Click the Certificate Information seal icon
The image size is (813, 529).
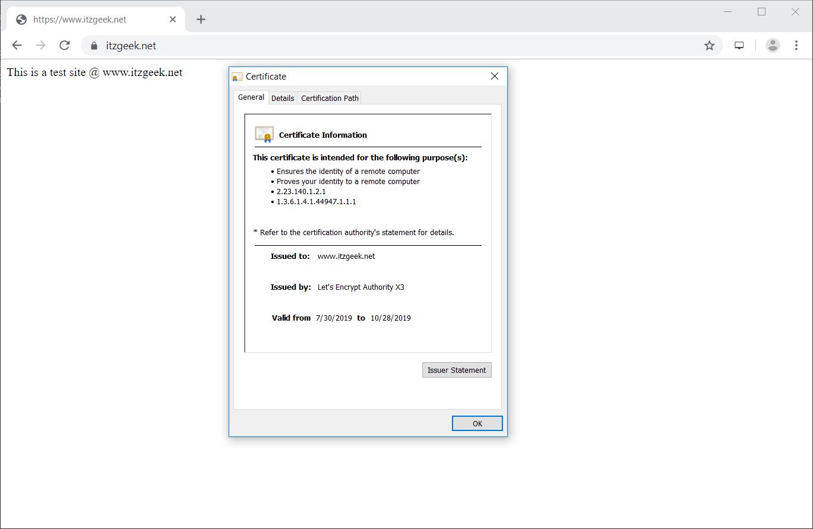coord(263,134)
